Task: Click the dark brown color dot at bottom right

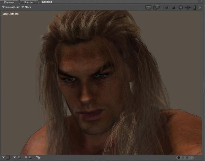Action: coord(187,158)
